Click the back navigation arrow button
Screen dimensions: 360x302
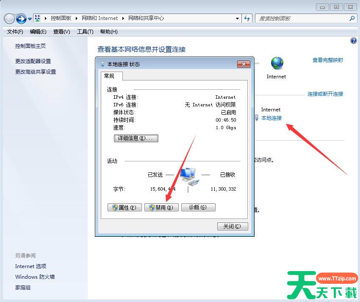click(x=9, y=19)
